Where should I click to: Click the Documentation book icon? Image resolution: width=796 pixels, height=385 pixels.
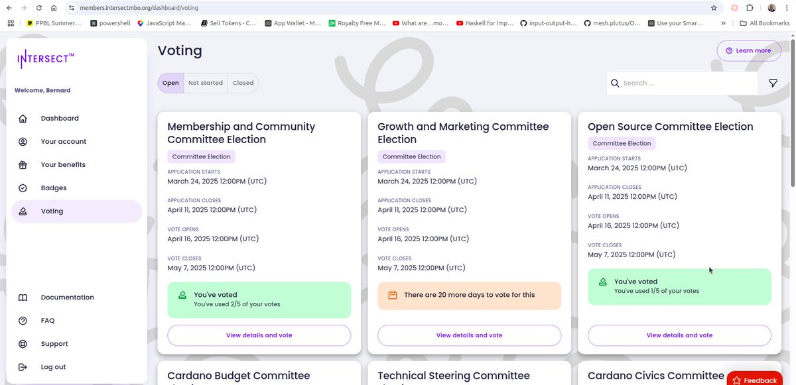pos(23,298)
